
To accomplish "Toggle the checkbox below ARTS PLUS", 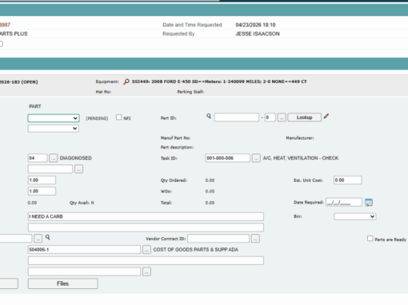I will click(x=1, y=44).
